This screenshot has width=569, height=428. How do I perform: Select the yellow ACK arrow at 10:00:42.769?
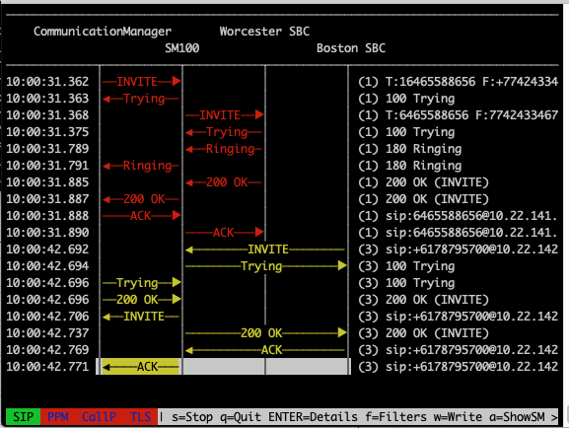click(265, 350)
